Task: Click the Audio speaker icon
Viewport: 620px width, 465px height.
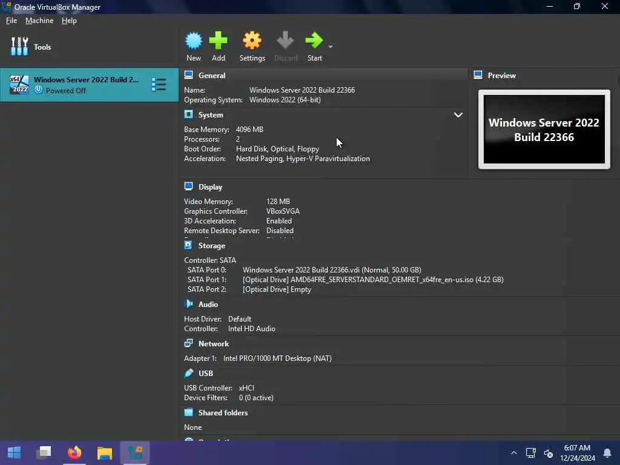Action: pos(189,304)
